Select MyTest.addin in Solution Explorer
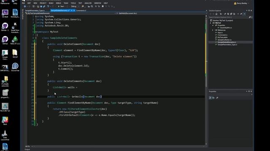This screenshot has height=151, width=270. [x=222, y=37]
